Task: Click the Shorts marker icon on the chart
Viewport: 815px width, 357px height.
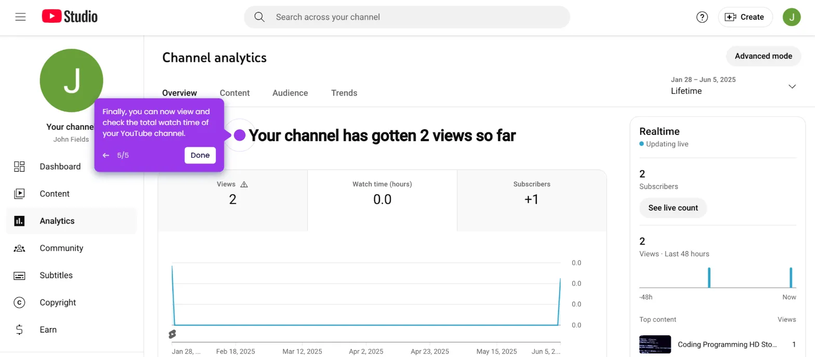Action: tap(172, 334)
